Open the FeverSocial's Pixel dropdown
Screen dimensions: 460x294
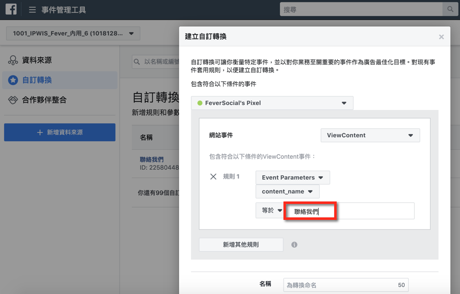coord(272,103)
